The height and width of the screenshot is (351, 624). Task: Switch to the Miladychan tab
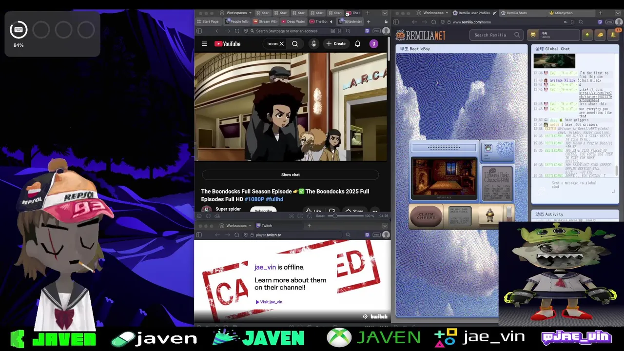pyautogui.click(x=570, y=13)
